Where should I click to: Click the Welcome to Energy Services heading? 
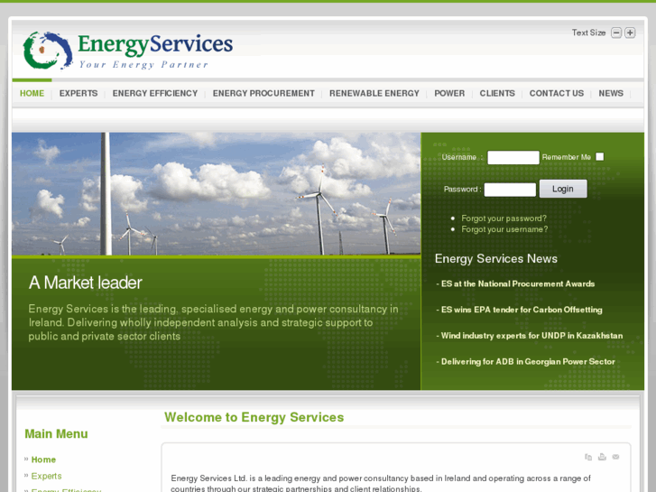(254, 417)
